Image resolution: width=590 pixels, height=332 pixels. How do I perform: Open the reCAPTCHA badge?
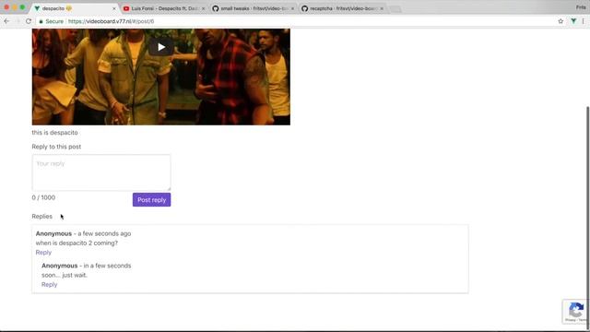(576, 312)
